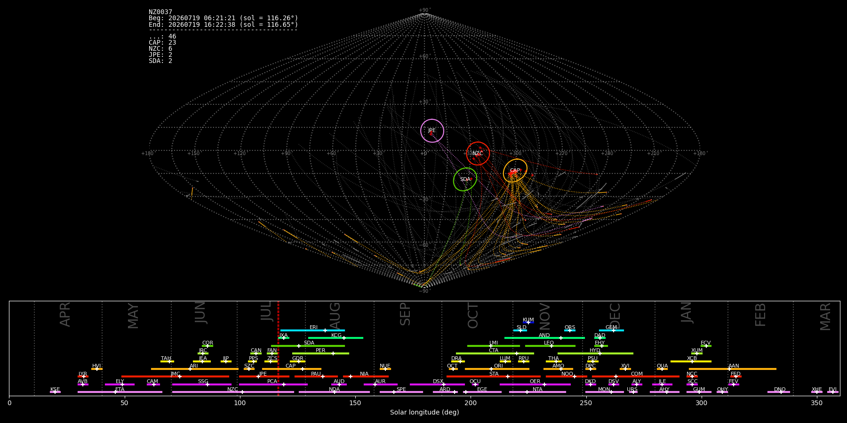Select the KCG shower bar label in timeline
Image resolution: width=847 pixels, height=423 pixels.
336,336
